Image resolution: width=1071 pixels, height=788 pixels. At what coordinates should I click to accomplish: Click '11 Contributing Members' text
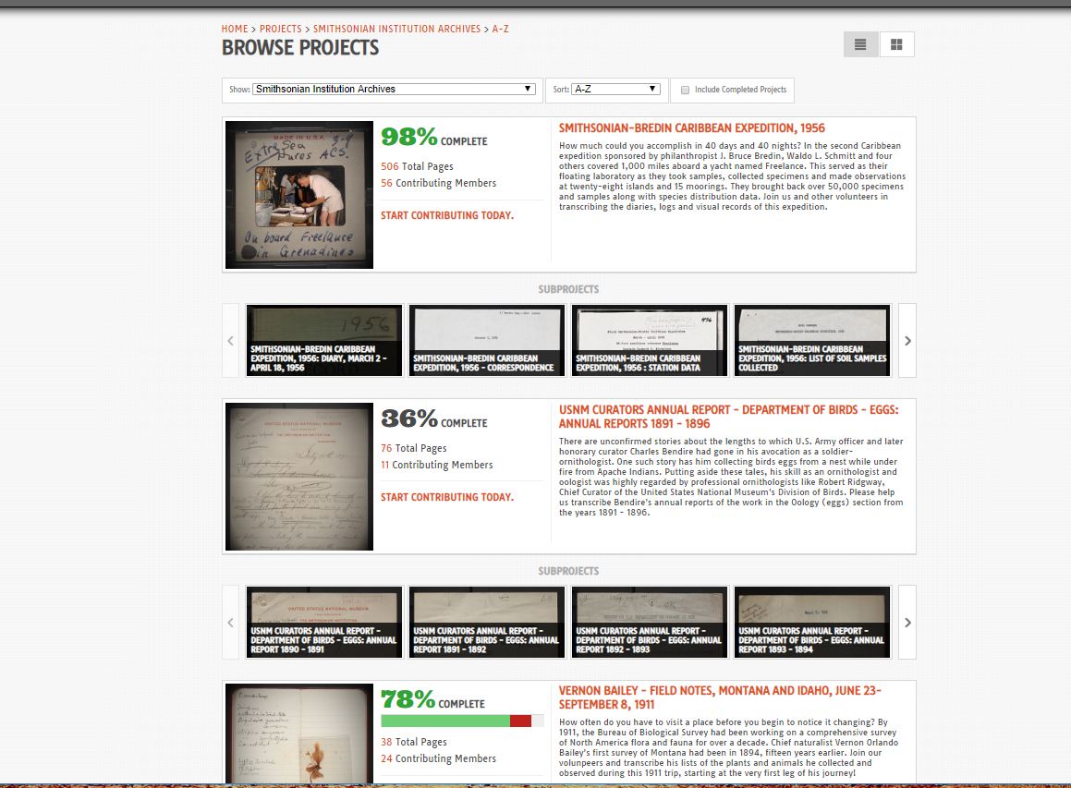(x=436, y=465)
